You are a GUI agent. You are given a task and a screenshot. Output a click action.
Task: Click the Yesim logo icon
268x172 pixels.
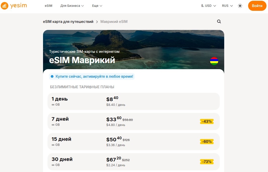(x=5, y=6)
